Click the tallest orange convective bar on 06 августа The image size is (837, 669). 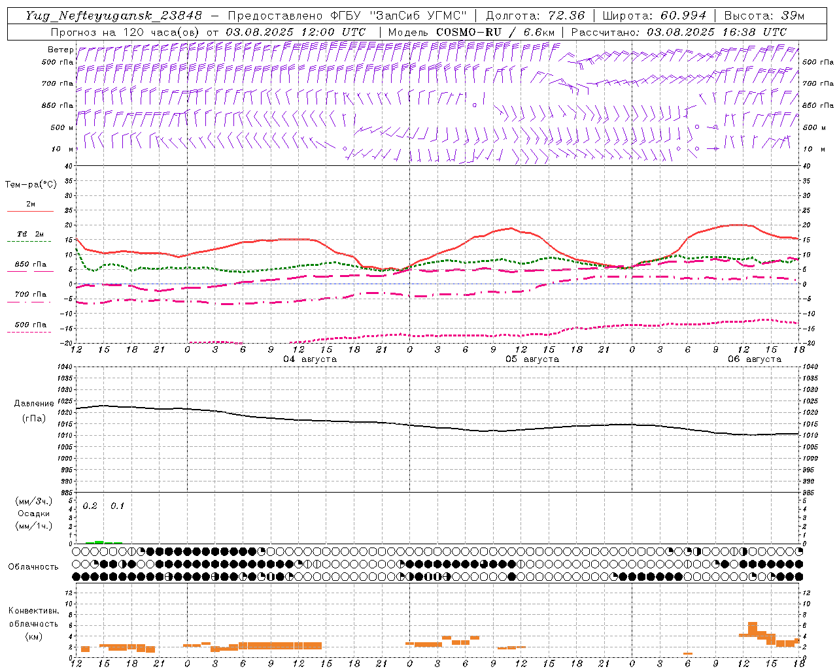click(753, 629)
